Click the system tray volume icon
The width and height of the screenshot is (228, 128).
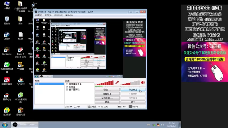pos(162,125)
